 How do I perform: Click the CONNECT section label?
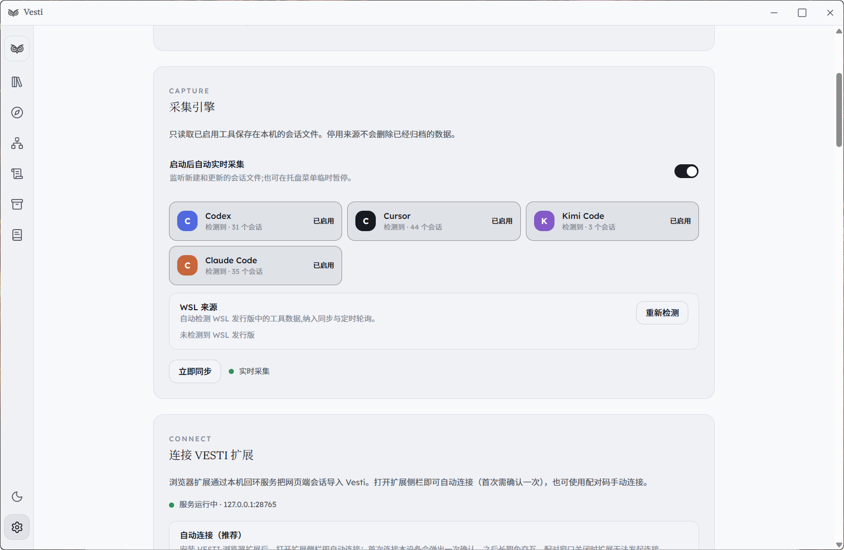[x=190, y=439]
